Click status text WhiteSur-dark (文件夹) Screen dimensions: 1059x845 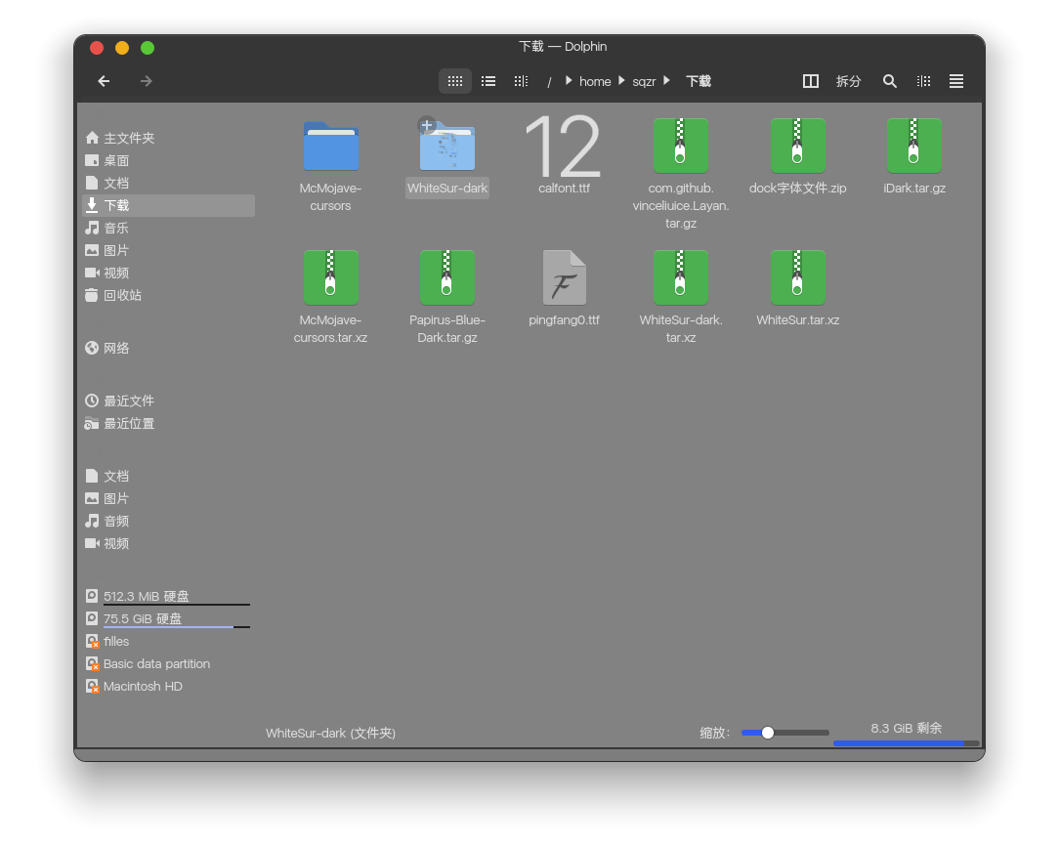[330, 734]
